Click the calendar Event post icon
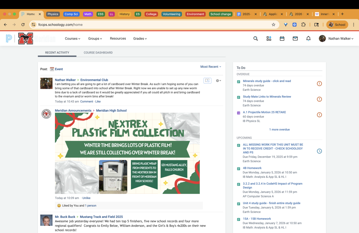The width and height of the screenshot is (359, 233). point(52,69)
